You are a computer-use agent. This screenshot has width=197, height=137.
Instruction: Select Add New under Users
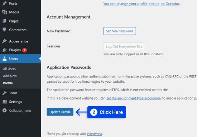coord(10,76)
